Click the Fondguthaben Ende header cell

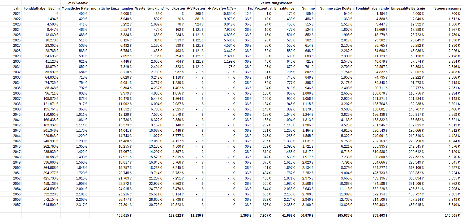click(372, 8)
